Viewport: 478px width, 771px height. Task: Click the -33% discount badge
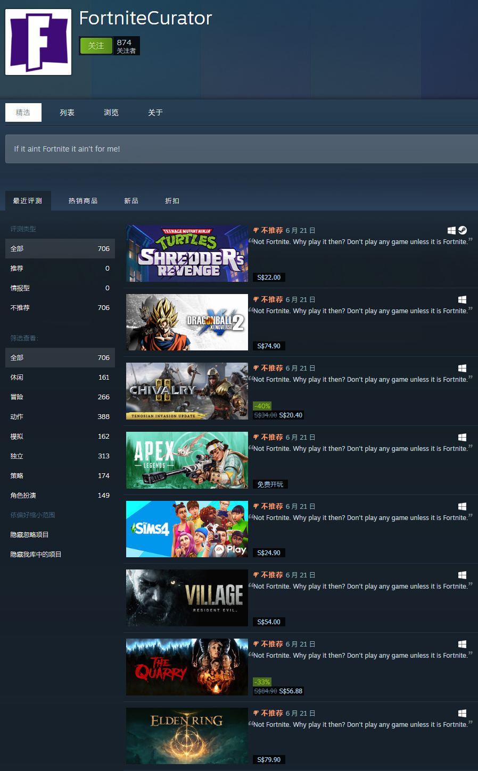pos(262,682)
